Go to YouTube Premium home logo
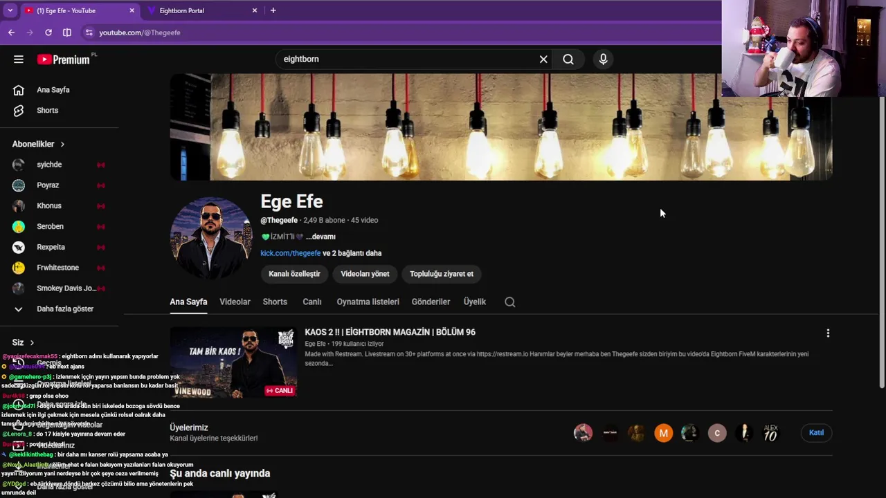The width and height of the screenshot is (886, 498). 64,59
